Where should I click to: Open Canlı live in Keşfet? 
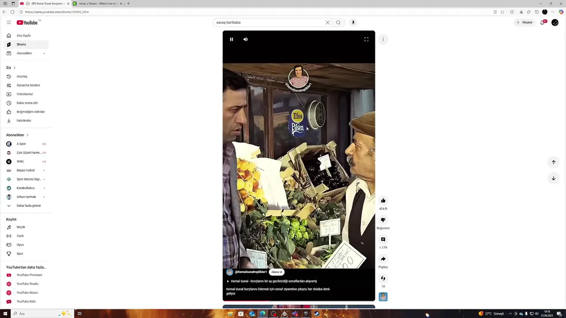27,236
